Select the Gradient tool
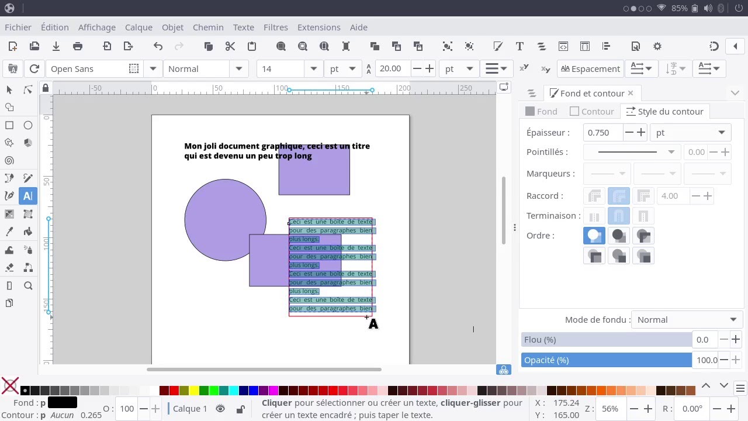 9,214
